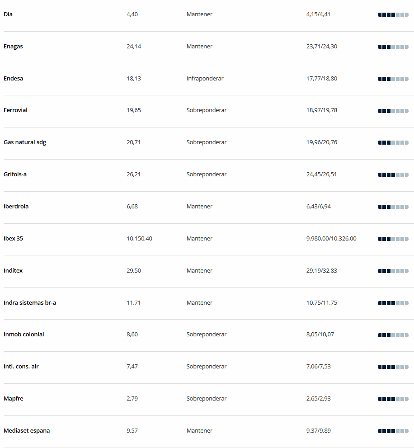The width and height of the screenshot is (414, 448).
Task: Click the Ibex 35 range 9.980,00/10.326,00
Action: pyautogui.click(x=331, y=239)
